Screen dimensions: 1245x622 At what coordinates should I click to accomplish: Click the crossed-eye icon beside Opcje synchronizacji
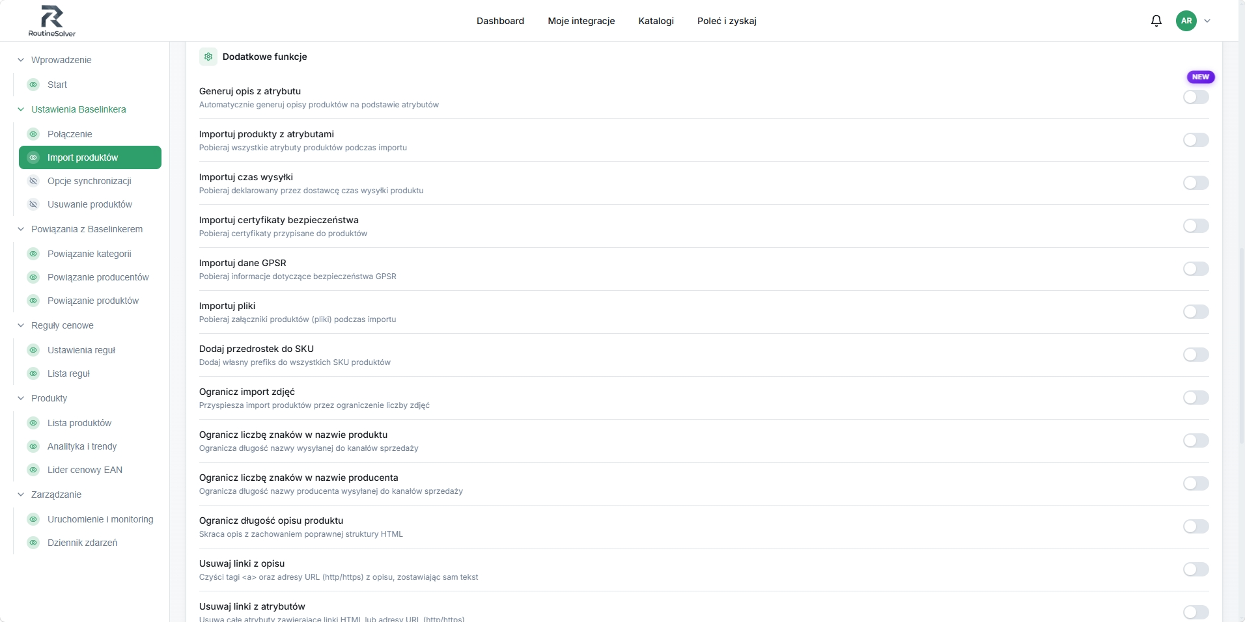coord(33,181)
